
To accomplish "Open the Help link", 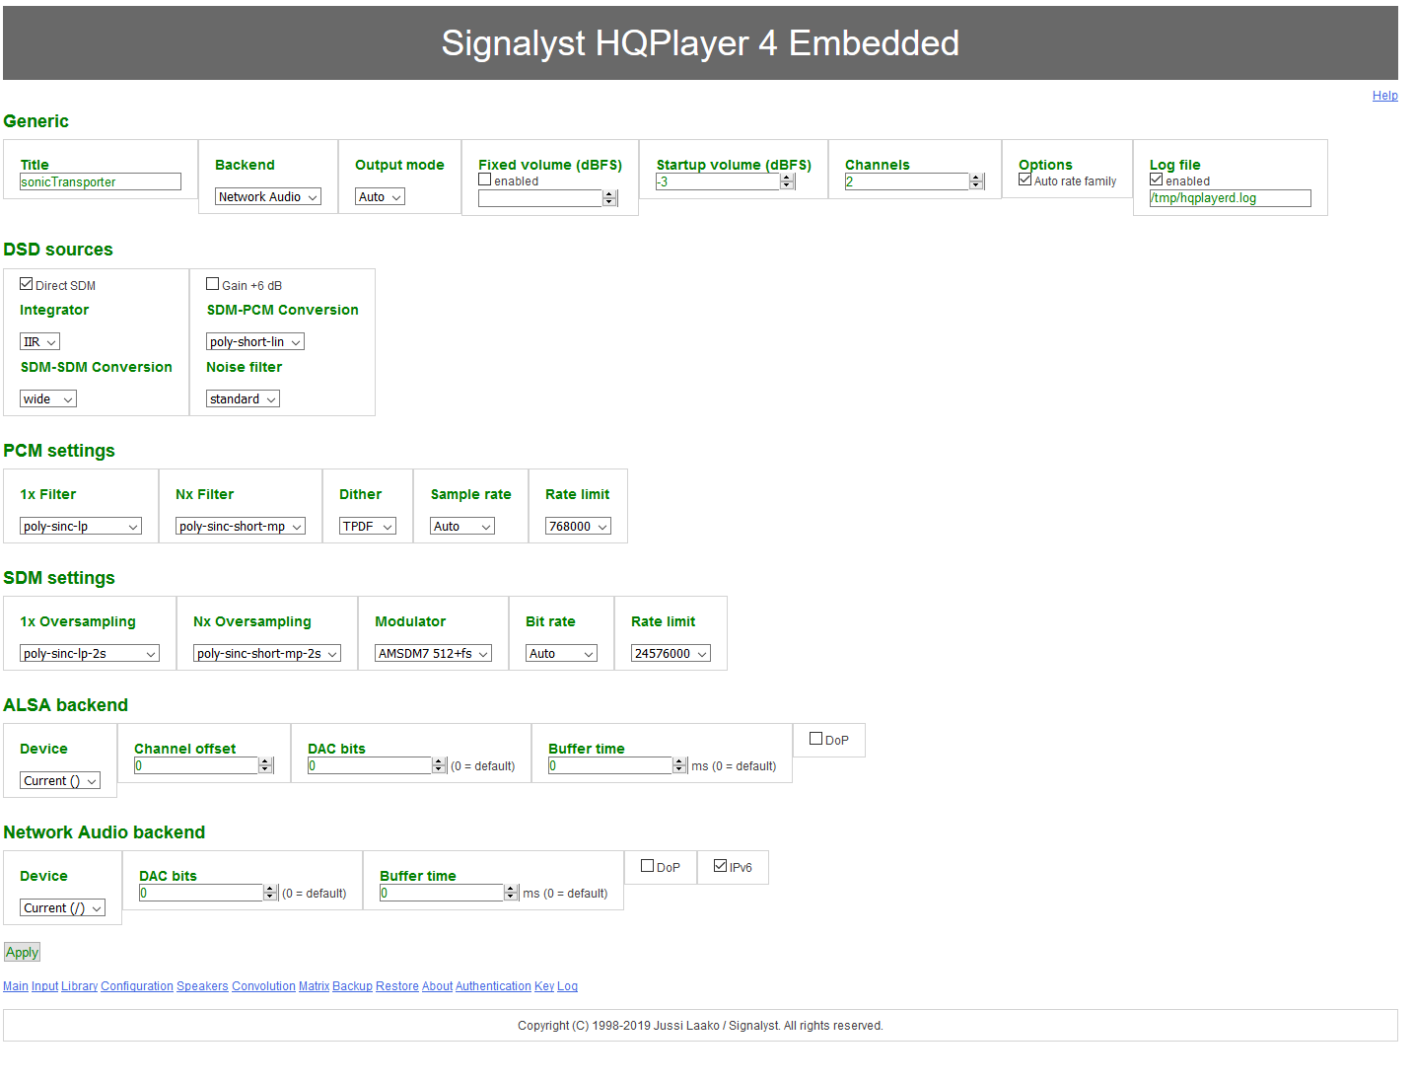I will 1384,96.
